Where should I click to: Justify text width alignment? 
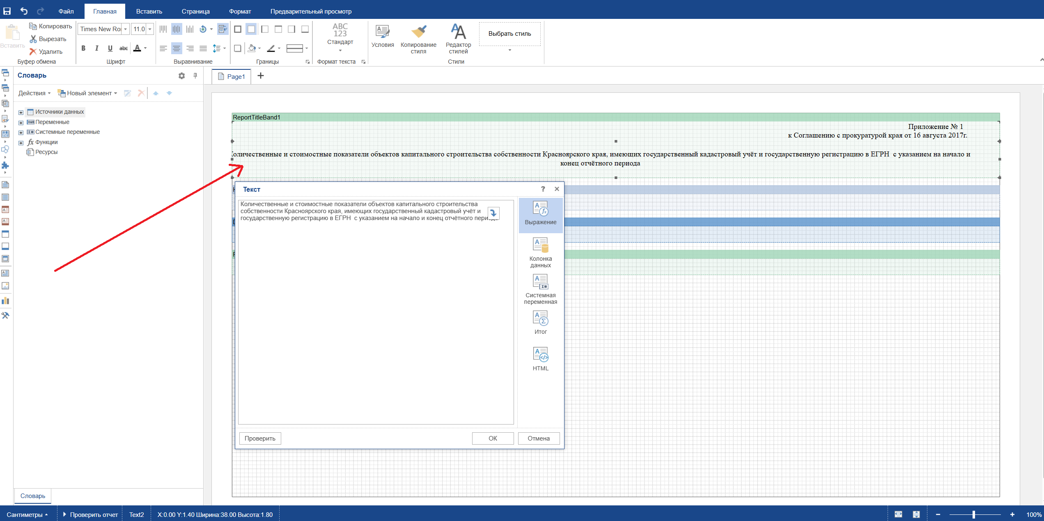coord(203,48)
